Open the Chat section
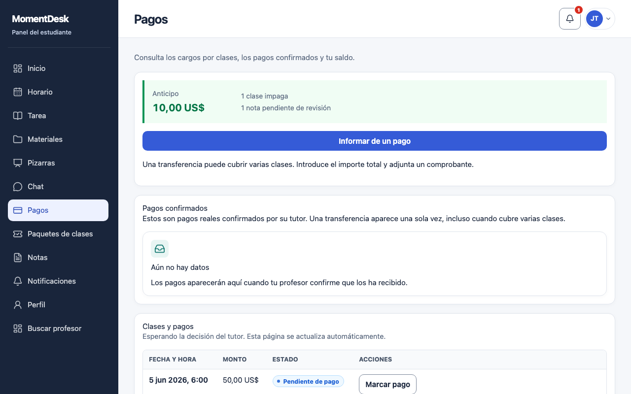This screenshot has height=394, width=631. pyautogui.click(x=58, y=187)
